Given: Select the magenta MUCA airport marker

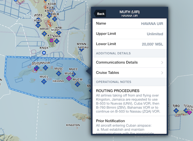Looking at the screenshot, I should (x=69, y=78).
